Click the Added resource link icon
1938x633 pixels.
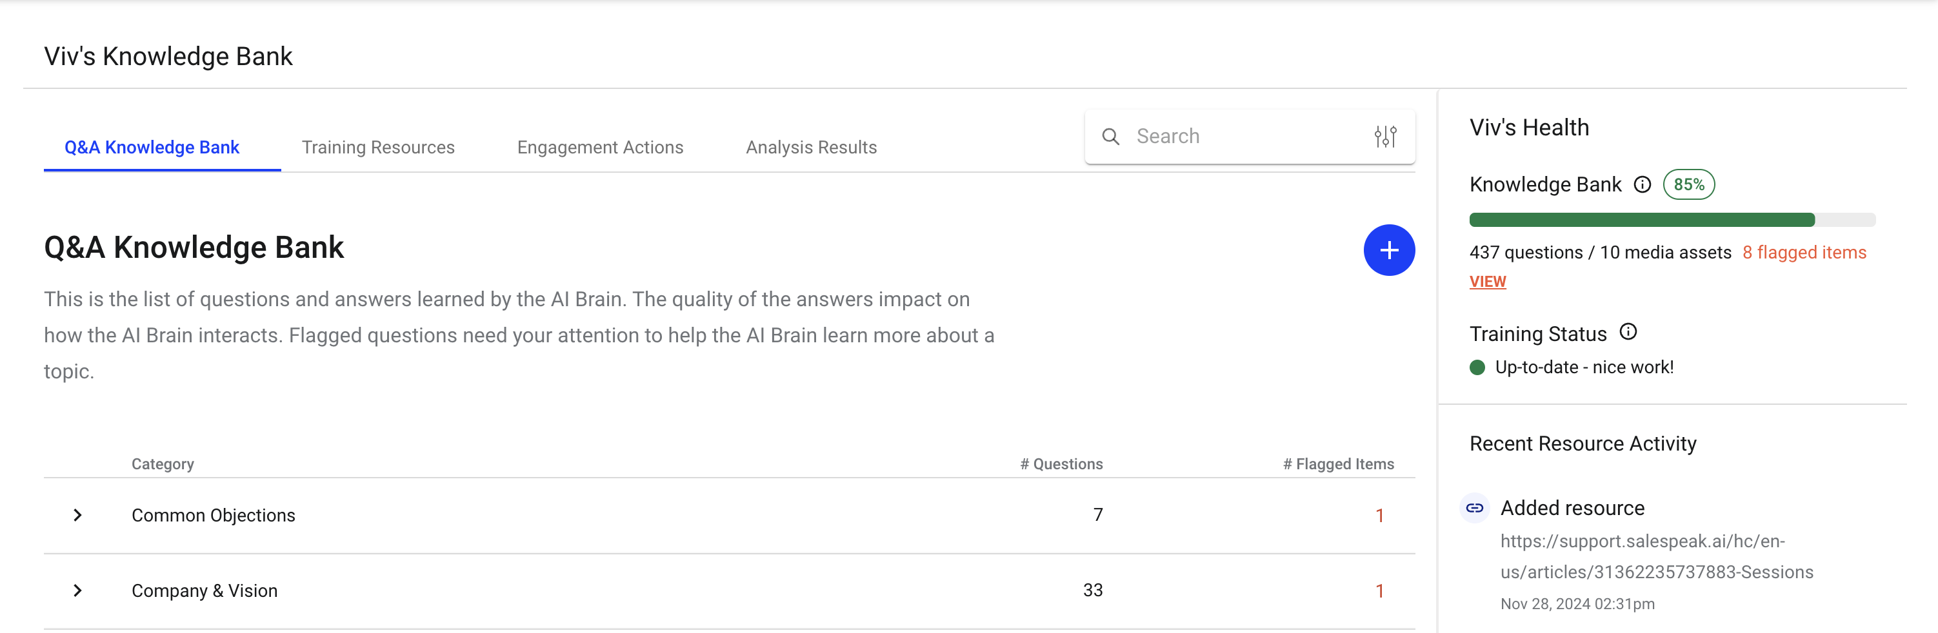point(1475,508)
